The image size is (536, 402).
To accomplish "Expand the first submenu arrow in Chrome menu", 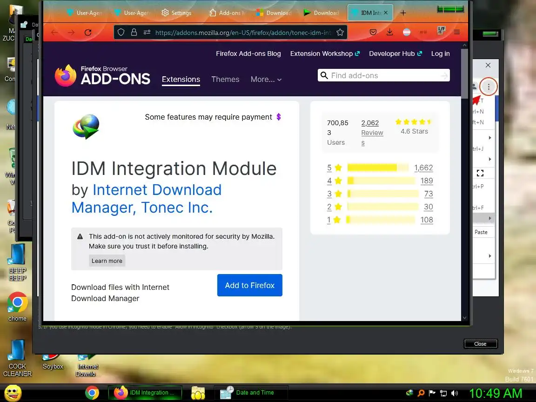I will coord(490,138).
